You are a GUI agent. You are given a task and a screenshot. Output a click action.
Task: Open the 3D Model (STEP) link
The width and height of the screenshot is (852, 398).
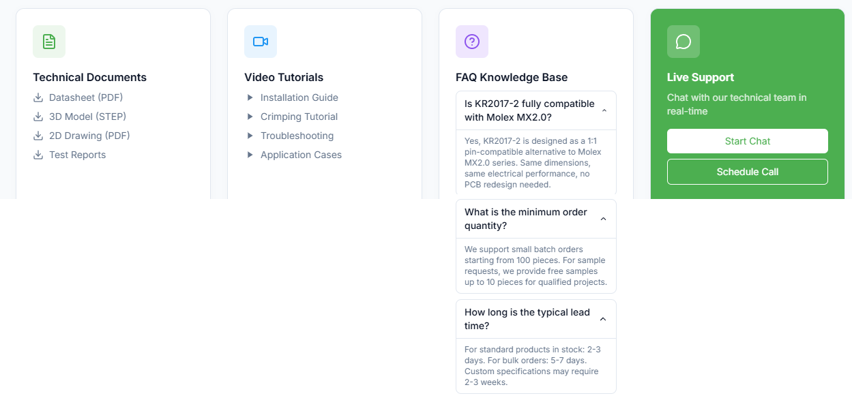(87, 117)
